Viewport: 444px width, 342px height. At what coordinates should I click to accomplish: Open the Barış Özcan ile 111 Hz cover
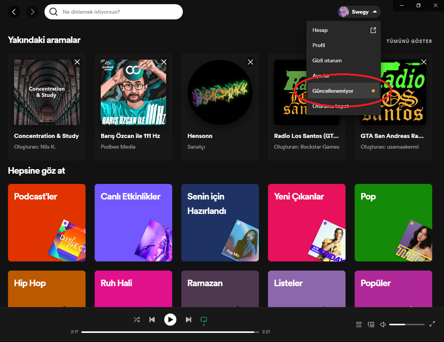tap(133, 92)
